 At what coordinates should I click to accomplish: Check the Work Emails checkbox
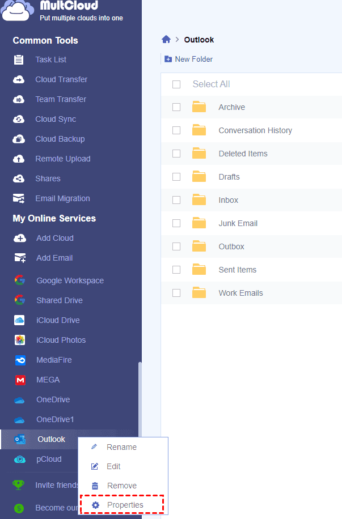(x=176, y=293)
